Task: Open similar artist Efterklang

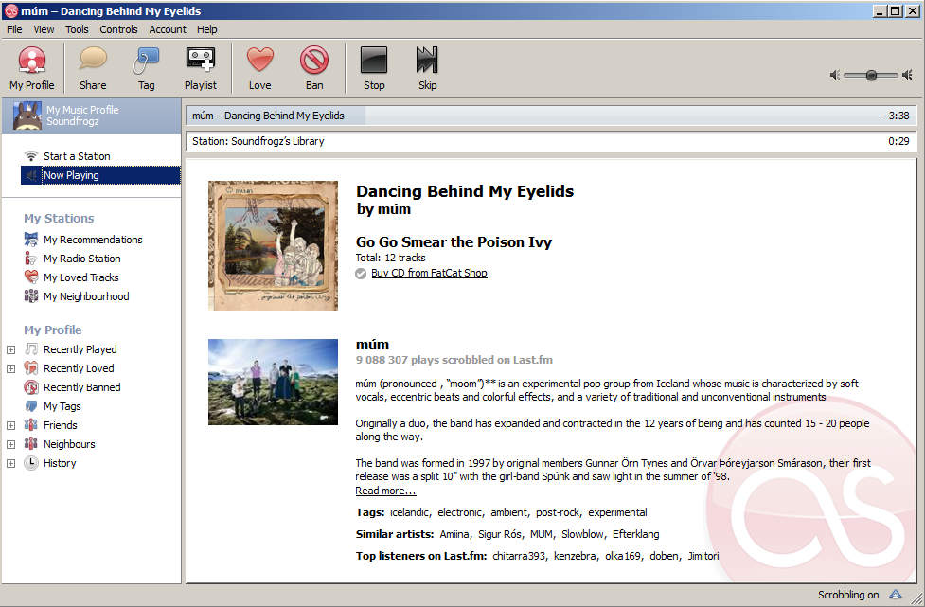Action: [x=636, y=534]
